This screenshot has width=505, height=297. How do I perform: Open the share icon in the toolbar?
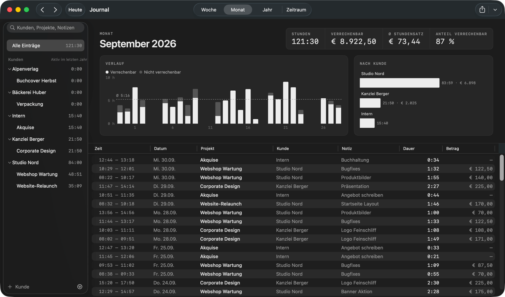point(482,10)
